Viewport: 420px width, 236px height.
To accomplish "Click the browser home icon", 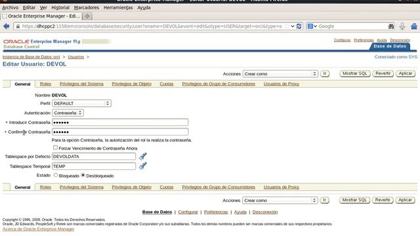I will pos(414,26).
